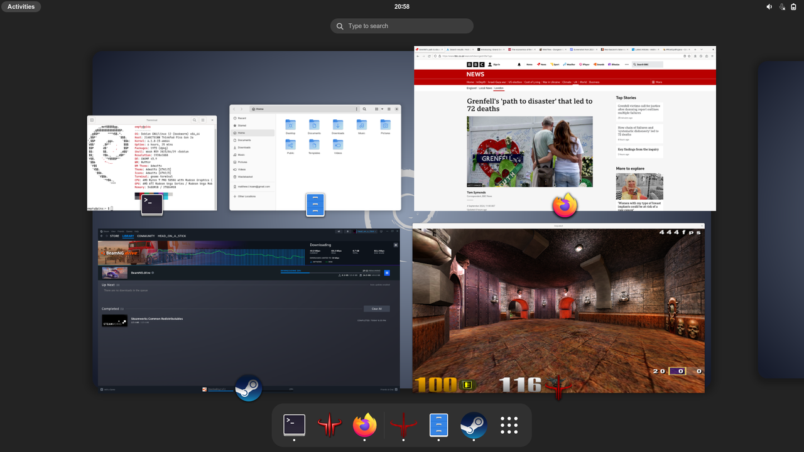Click the muted microphone indicator

point(782,7)
